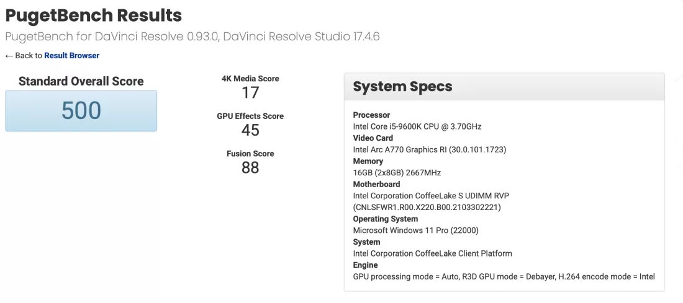The height and width of the screenshot is (303, 683).
Task: Click the Fusion Score value 88
Action: click(x=250, y=168)
